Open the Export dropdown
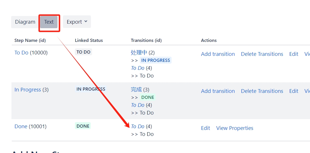Screen dimensions: 310x153 (x=77, y=22)
